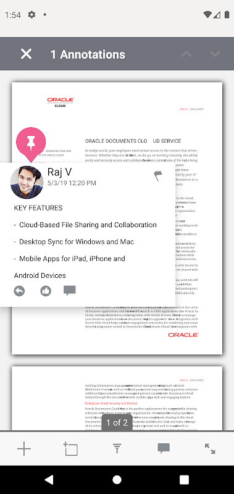Open the second page thumbnail

coord(117,398)
